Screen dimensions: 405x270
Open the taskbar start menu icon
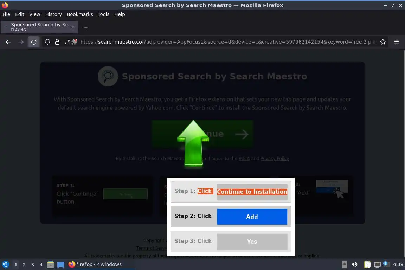click(5, 264)
